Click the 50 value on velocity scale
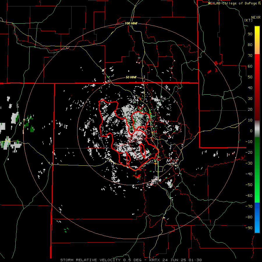Viewport: 262px width, 262px height. point(250,77)
